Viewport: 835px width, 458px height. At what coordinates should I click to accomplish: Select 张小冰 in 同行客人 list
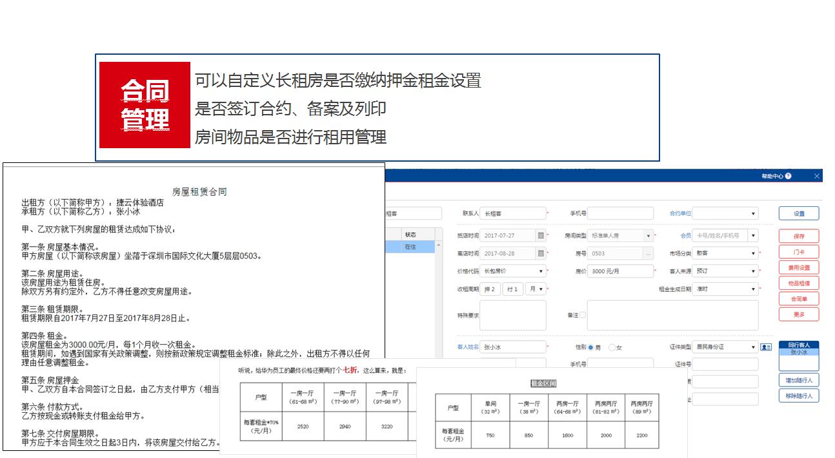799,352
